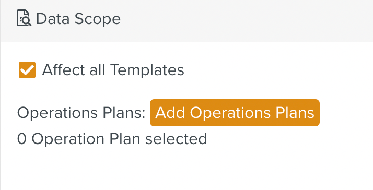This screenshot has width=373, height=190.
Task: Click the gray Data Scope header bar
Action: tap(187, 21)
